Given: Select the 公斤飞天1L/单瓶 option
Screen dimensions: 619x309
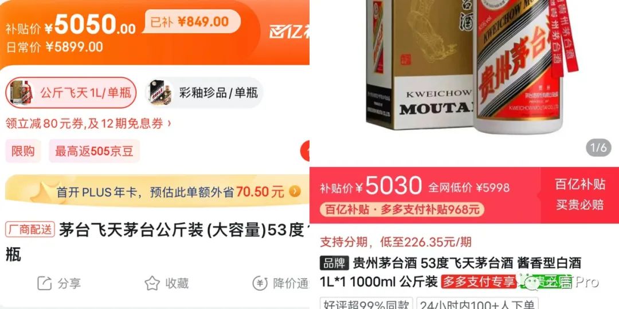Looking at the screenshot, I should point(71,93).
